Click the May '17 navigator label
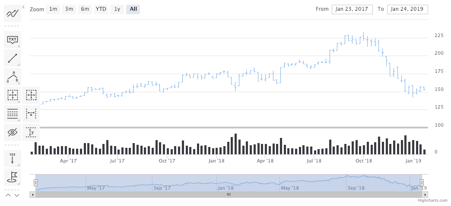The height and width of the screenshot is (206, 451). (96, 188)
